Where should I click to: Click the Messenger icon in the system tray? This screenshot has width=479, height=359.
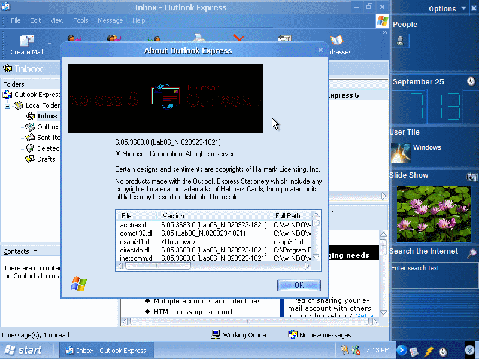pos(356,350)
